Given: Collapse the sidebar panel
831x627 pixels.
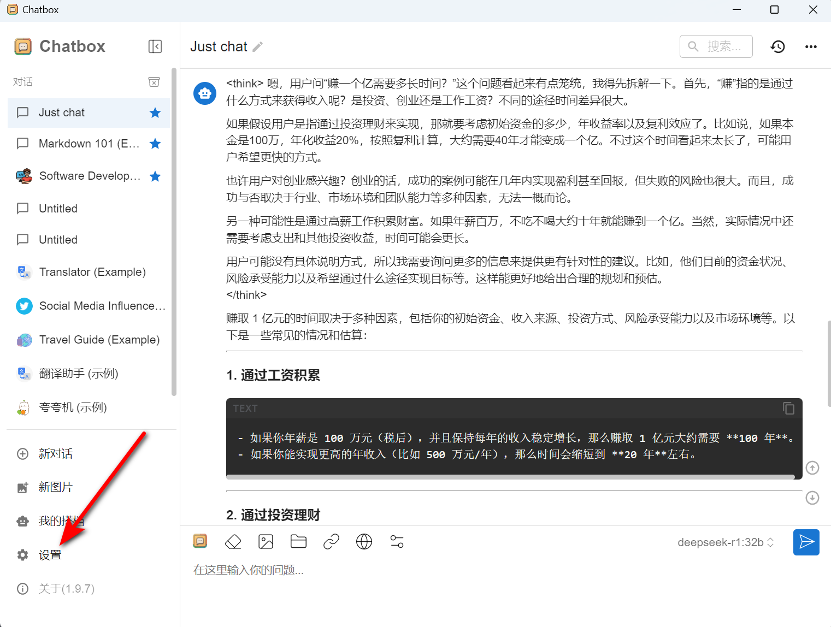Looking at the screenshot, I should point(155,46).
